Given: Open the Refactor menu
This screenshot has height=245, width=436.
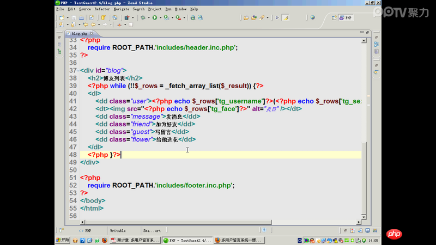Looking at the screenshot, I should click(101, 9).
